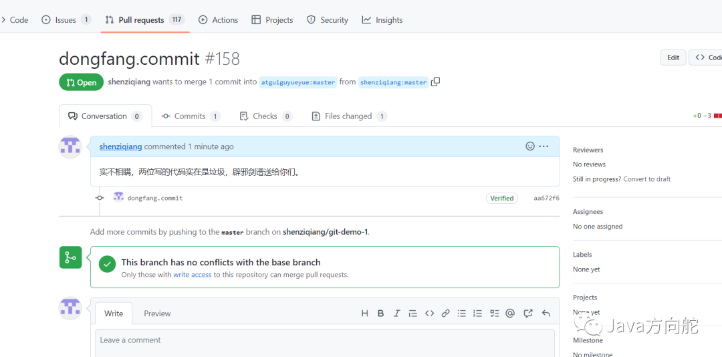Click the green merge status icon
Image resolution: width=722 pixels, height=357 pixels.
click(70, 257)
